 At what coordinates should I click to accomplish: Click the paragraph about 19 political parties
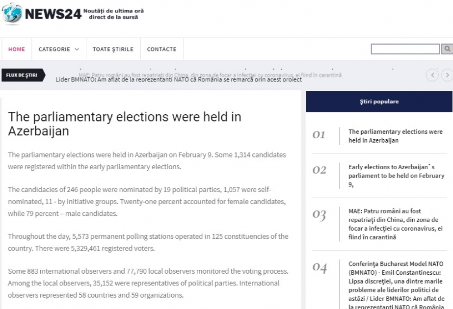point(147,202)
